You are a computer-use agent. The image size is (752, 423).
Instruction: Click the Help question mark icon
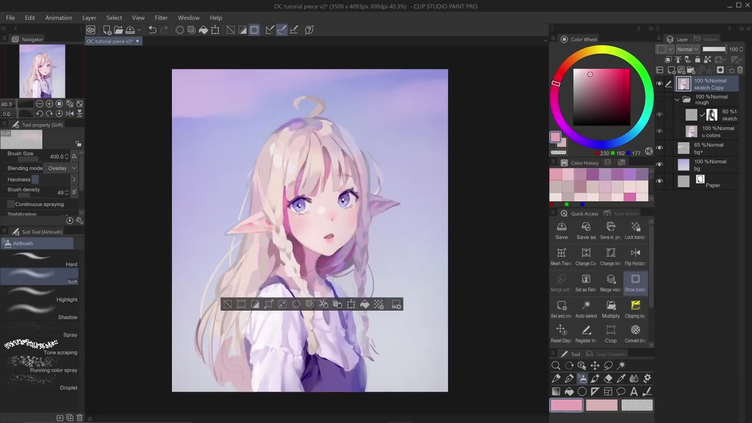pos(310,30)
